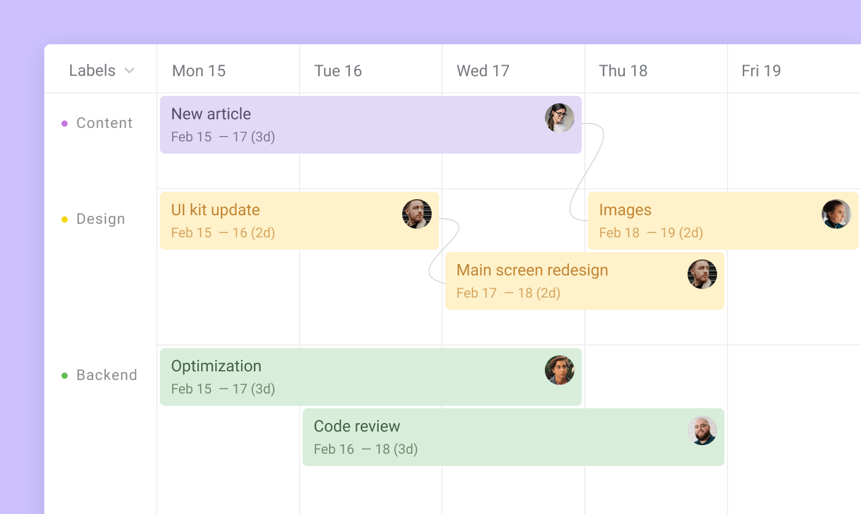Open the UI kit update task card
861x514 pixels.
pyautogui.click(x=258, y=220)
